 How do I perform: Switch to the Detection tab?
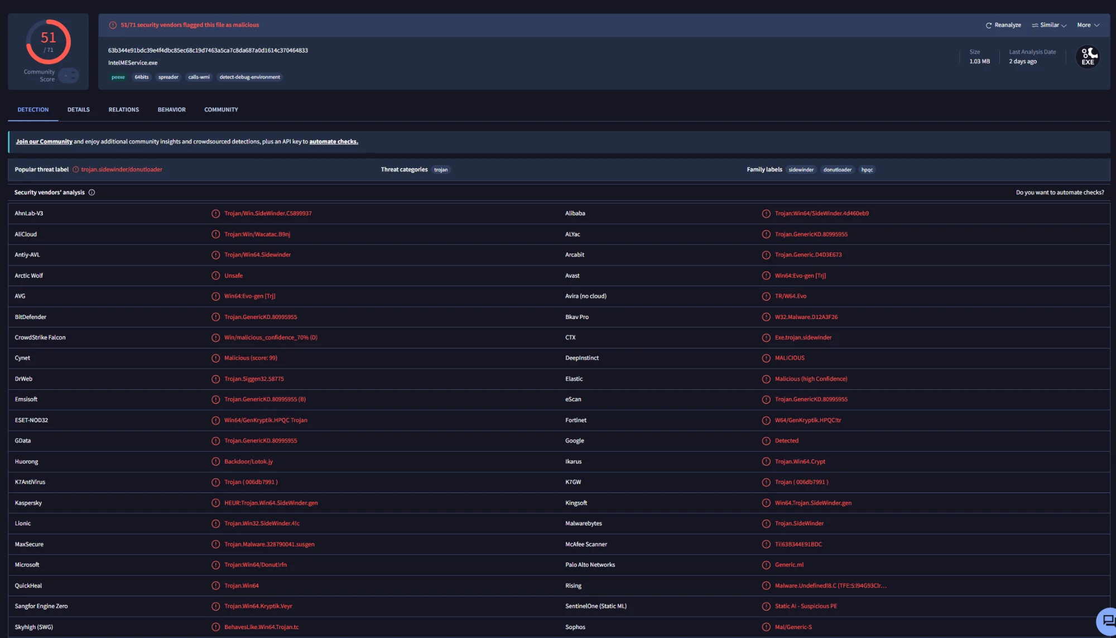coord(33,110)
